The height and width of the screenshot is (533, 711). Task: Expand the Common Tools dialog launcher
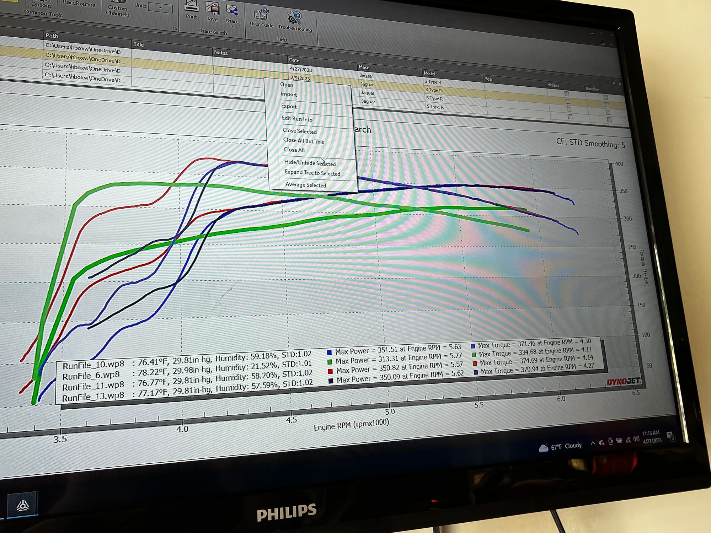click(175, 28)
